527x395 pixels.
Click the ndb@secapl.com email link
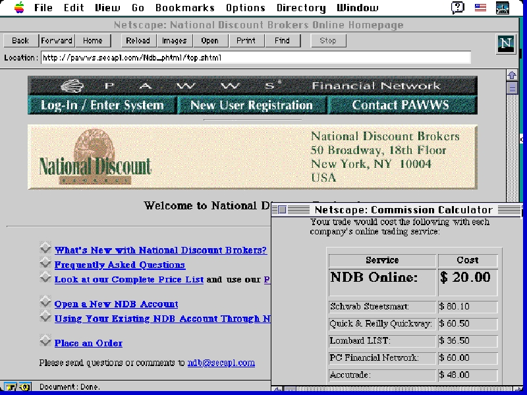coord(221,363)
